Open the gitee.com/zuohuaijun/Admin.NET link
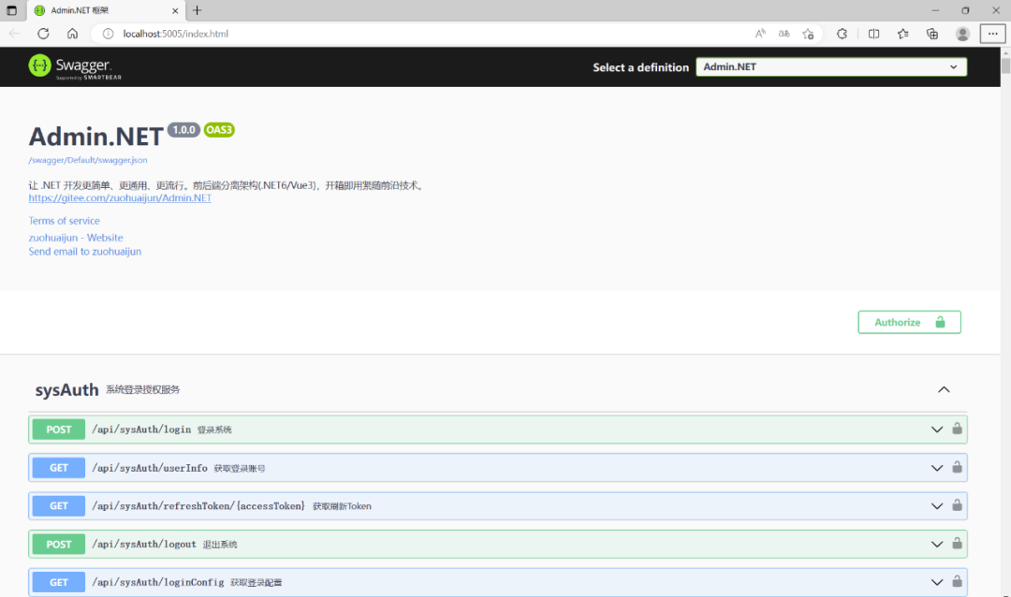Viewport: 1011px width, 597px height. 120,198
